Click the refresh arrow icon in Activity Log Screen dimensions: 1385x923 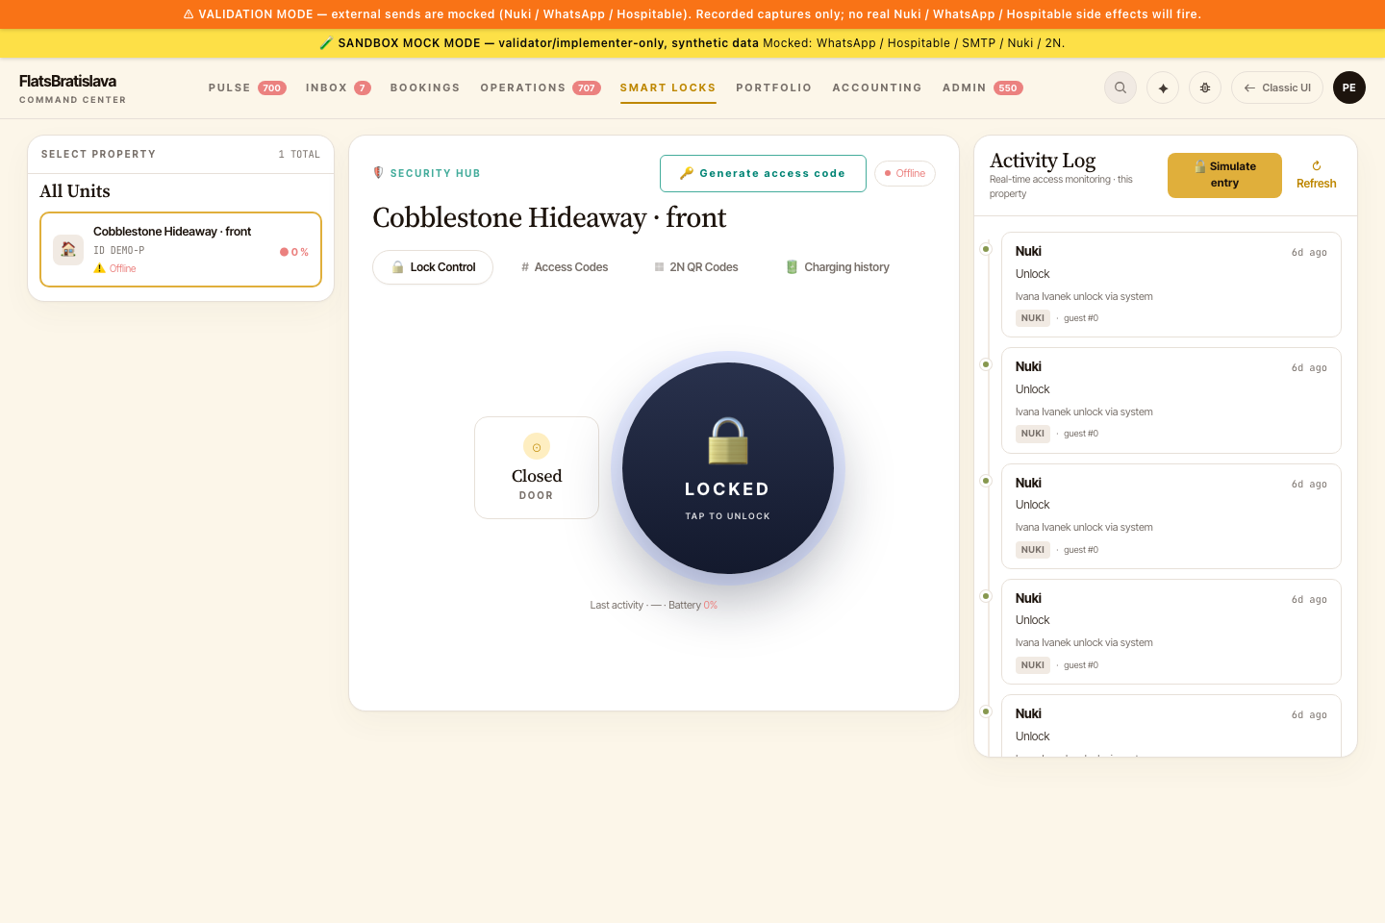click(x=1317, y=165)
